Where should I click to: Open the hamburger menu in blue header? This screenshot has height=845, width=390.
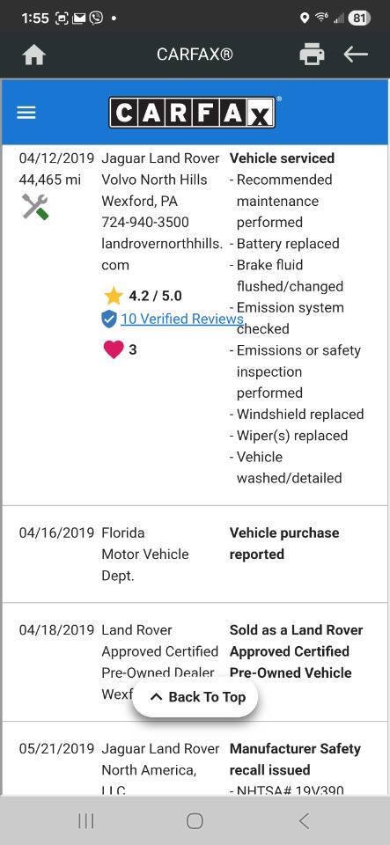26,113
